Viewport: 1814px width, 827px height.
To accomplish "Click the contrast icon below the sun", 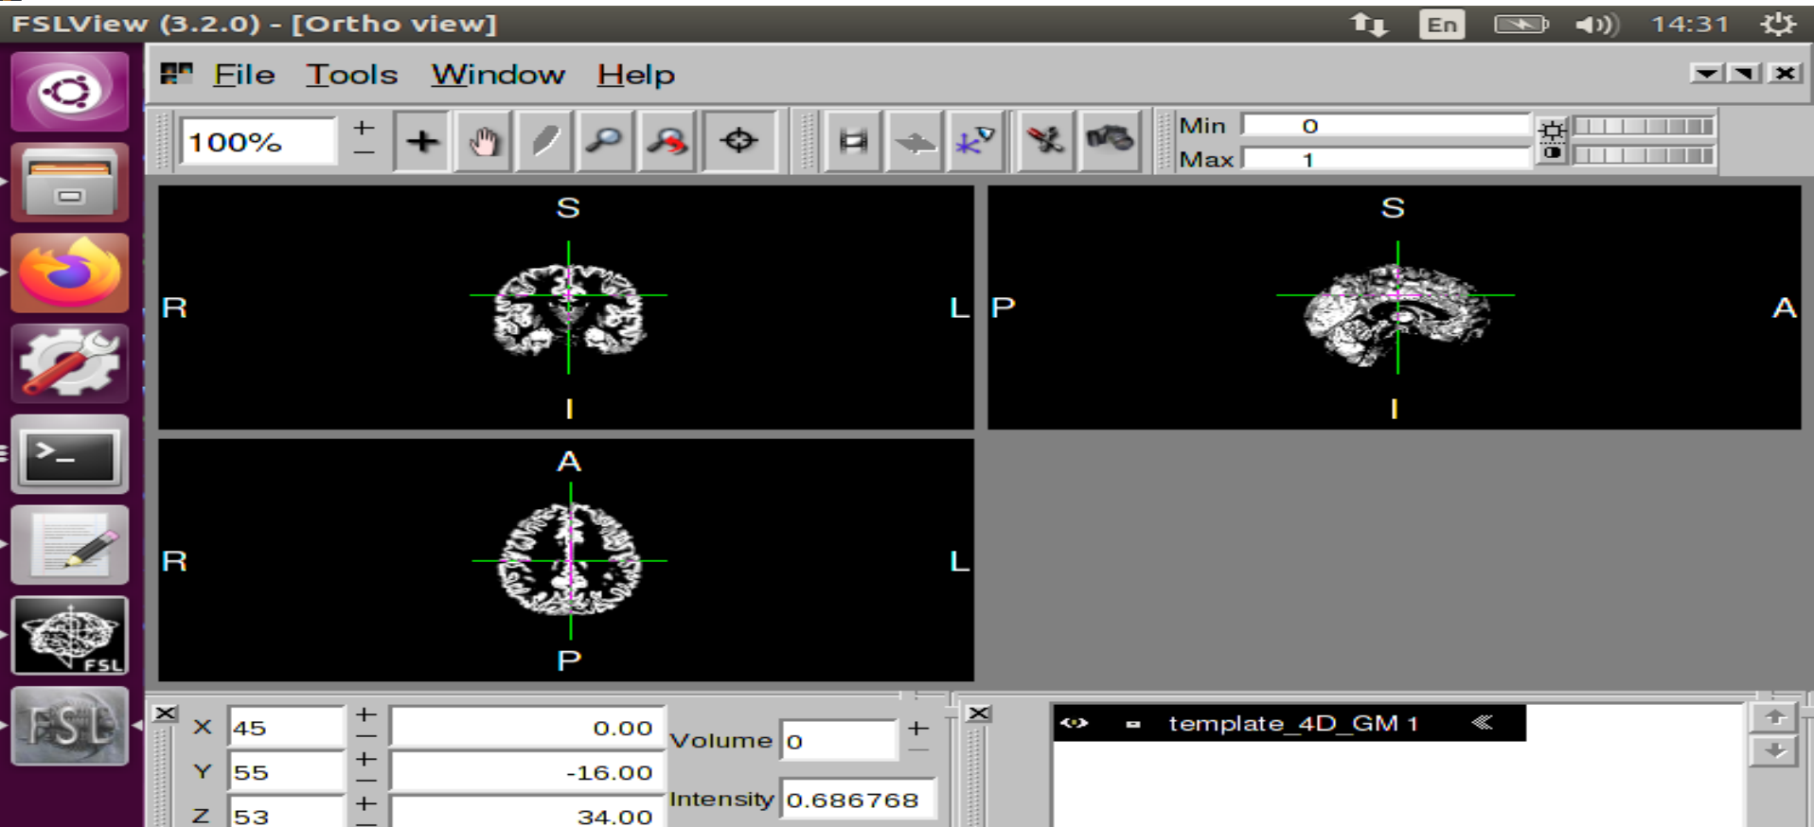I will [x=1552, y=153].
